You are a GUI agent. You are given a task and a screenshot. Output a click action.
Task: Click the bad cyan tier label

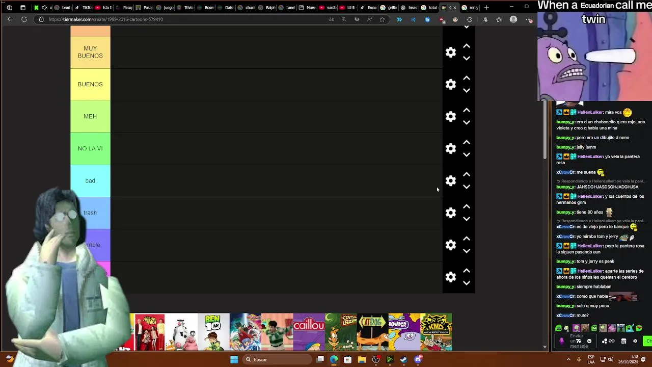90,180
